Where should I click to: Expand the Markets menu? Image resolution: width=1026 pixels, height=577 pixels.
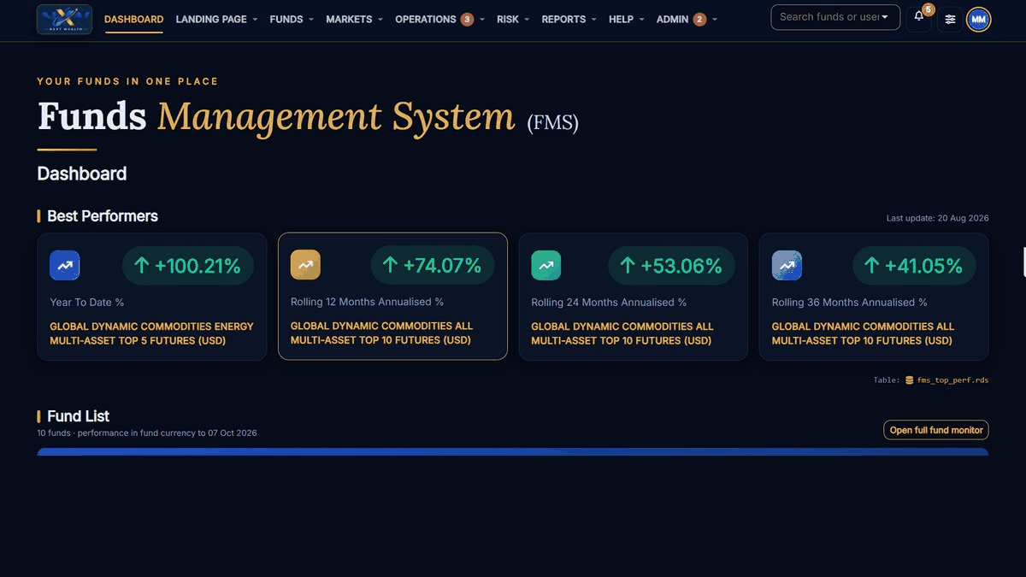pos(355,19)
